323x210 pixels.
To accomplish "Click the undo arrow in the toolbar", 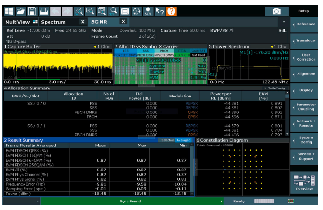I will tap(56, 11).
